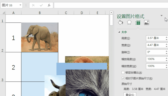
Task: Collapse the 大小 section
Action: (x=119, y=32)
